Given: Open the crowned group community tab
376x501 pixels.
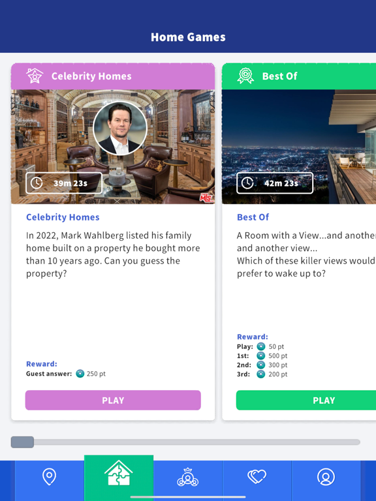Looking at the screenshot, I should pos(188,477).
